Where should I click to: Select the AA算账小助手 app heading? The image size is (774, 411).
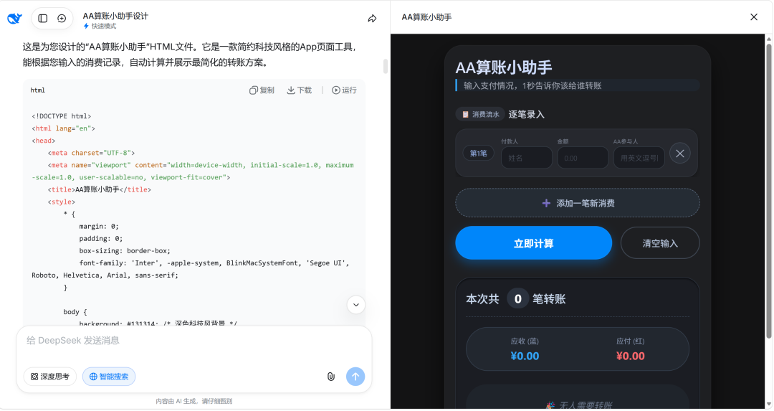pyautogui.click(x=504, y=67)
